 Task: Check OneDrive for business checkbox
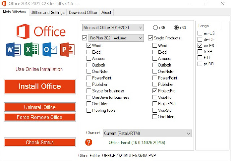click(89, 97)
